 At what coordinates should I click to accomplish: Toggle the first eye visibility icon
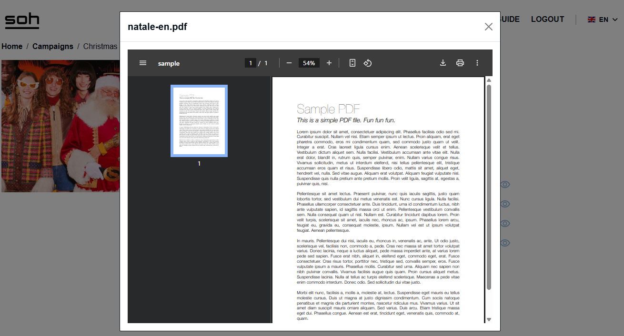pyautogui.click(x=505, y=185)
